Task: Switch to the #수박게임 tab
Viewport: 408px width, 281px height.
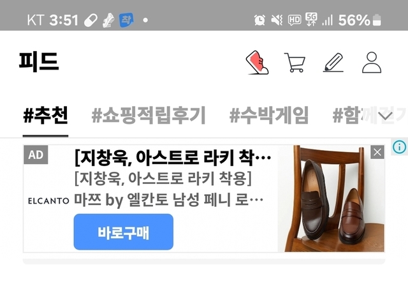Action: (269, 115)
